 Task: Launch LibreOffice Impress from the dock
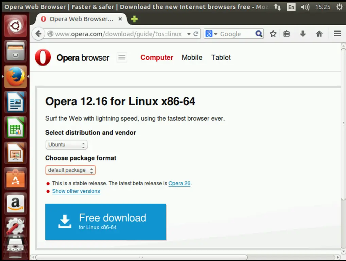tap(15, 153)
